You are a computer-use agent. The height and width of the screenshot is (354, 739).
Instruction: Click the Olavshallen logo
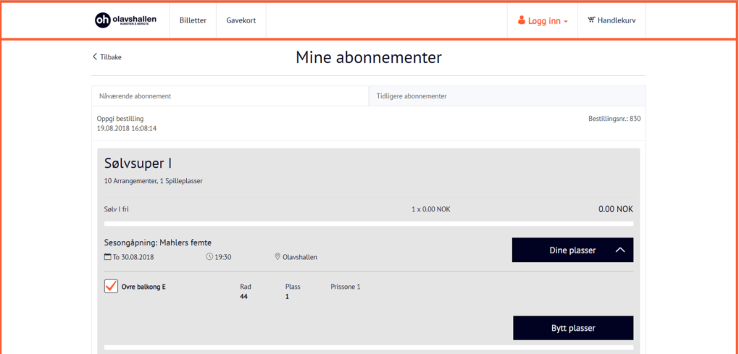coord(125,20)
